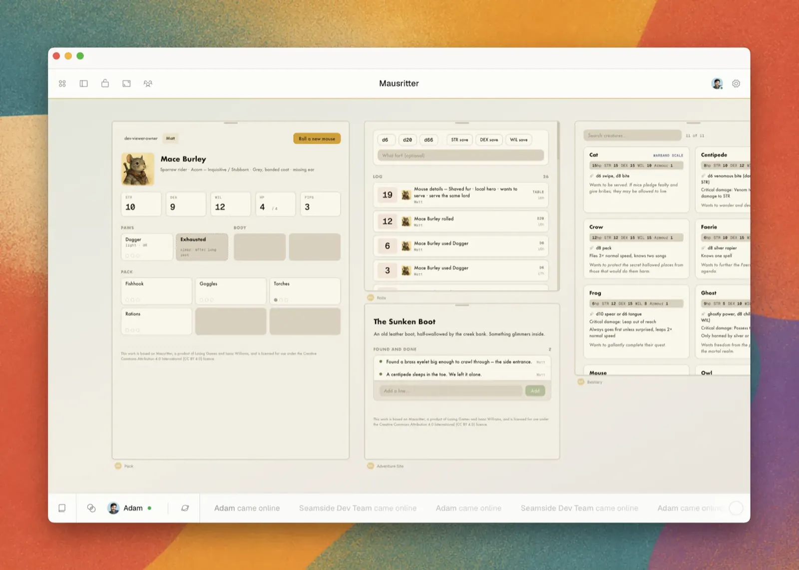Click Adam's avatar in the bottom bar
Screen dimensions: 799x570
114,508
